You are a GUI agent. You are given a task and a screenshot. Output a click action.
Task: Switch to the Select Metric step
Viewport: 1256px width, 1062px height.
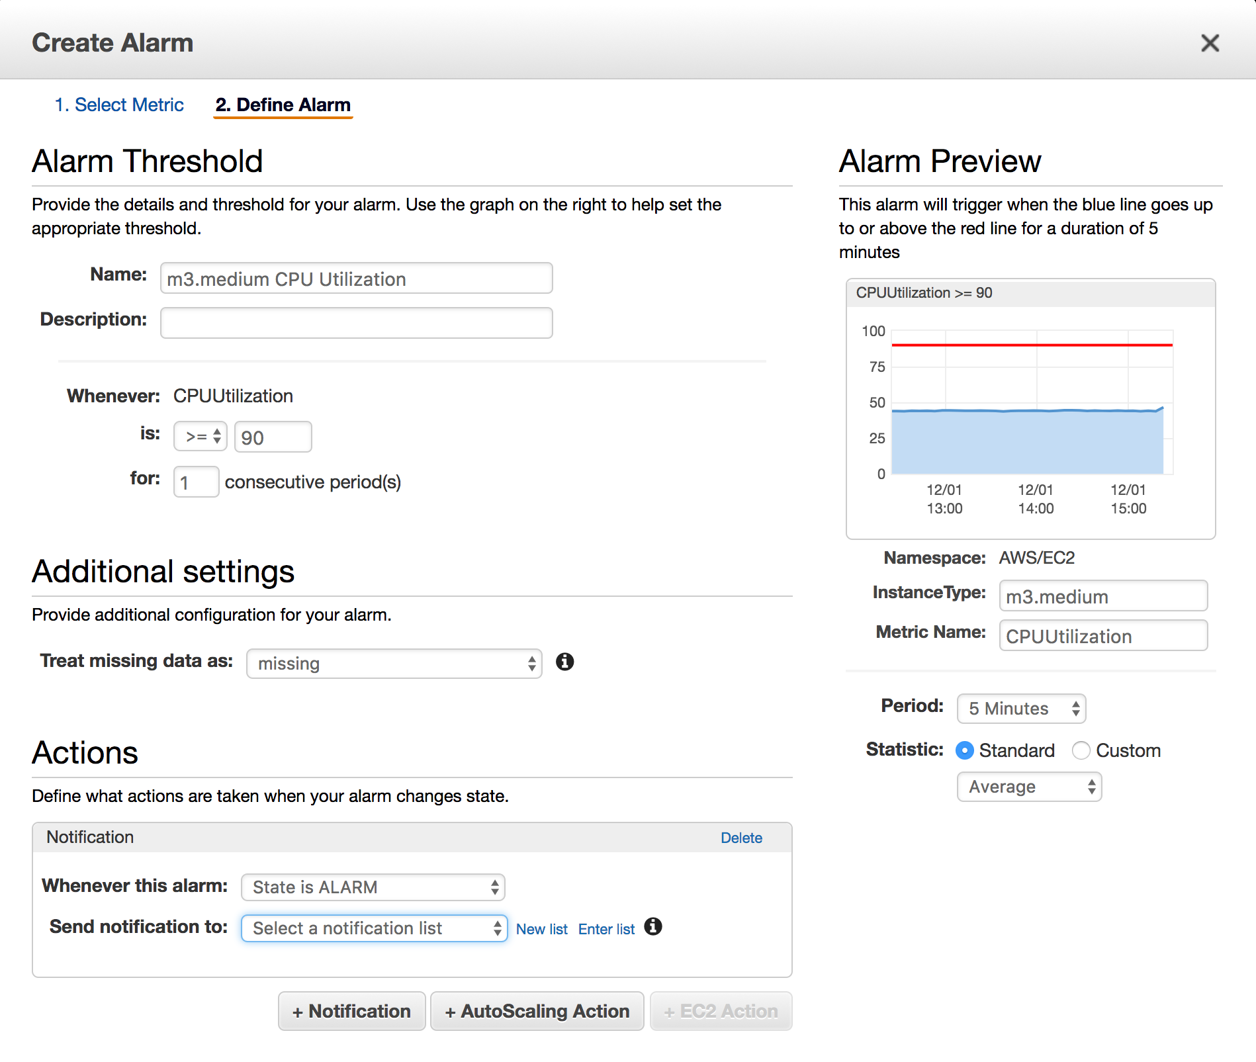click(x=120, y=105)
